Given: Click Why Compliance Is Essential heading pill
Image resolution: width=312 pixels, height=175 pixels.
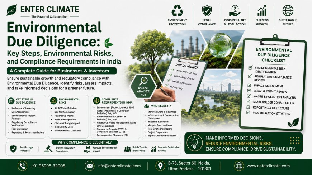Looking at the screenshot, I should click(85, 142).
